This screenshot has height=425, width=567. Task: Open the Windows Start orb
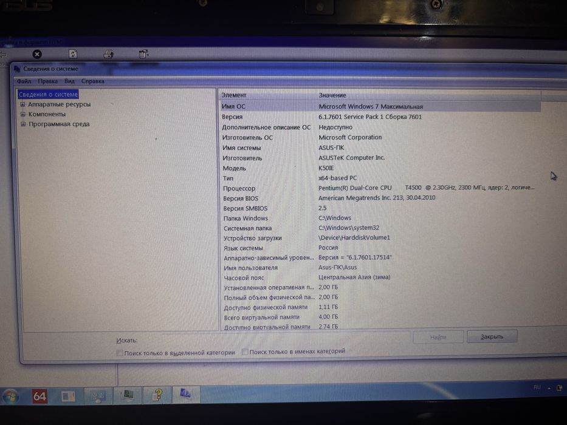tap(10, 396)
